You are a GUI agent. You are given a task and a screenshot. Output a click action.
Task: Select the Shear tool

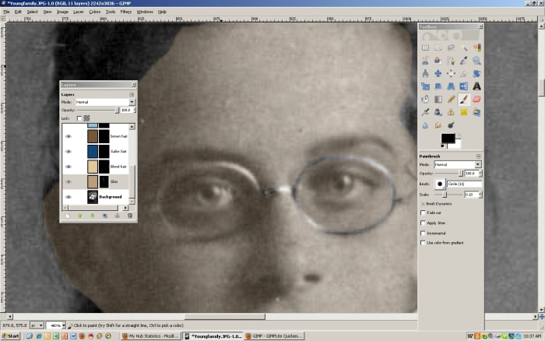tap(438, 86)
